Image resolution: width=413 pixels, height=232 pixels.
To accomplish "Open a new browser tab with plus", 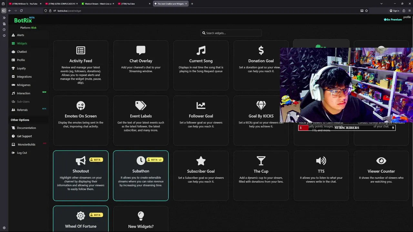I will [x=192, y=4].
